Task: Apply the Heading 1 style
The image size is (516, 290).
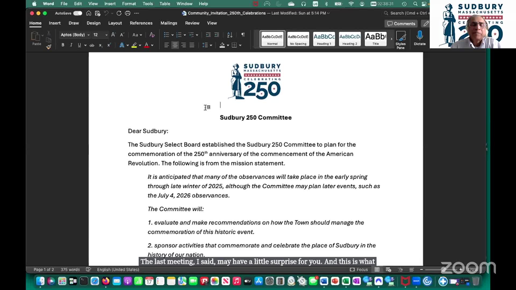Action: [324, 39]
